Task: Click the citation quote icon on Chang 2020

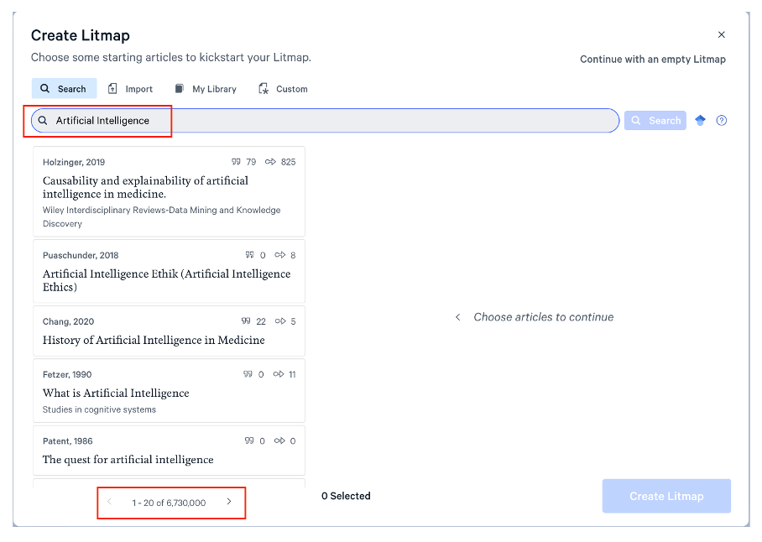Action: 246,321
